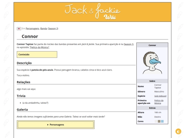Image resolution: width=185 pixels, height=138 pixels.
Task: Click the bold text patola-de-pés-azuis
Action: click(x=42, y=70)
